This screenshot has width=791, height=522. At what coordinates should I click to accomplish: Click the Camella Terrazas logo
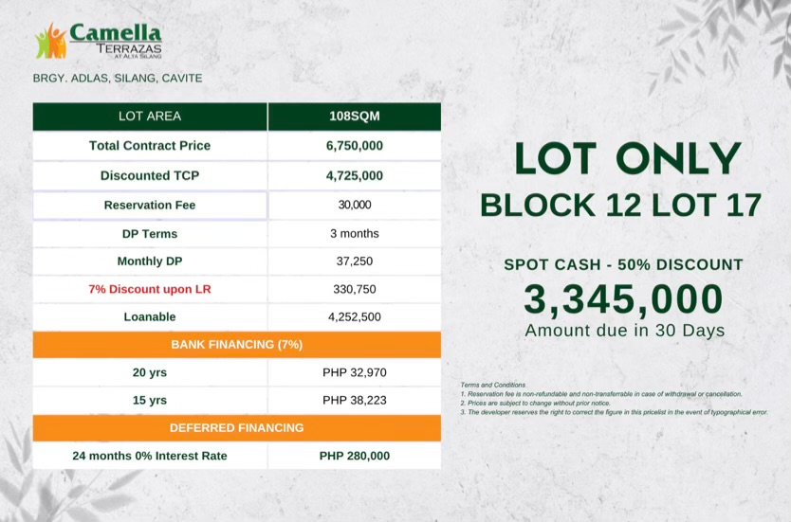tap(99, 41)
